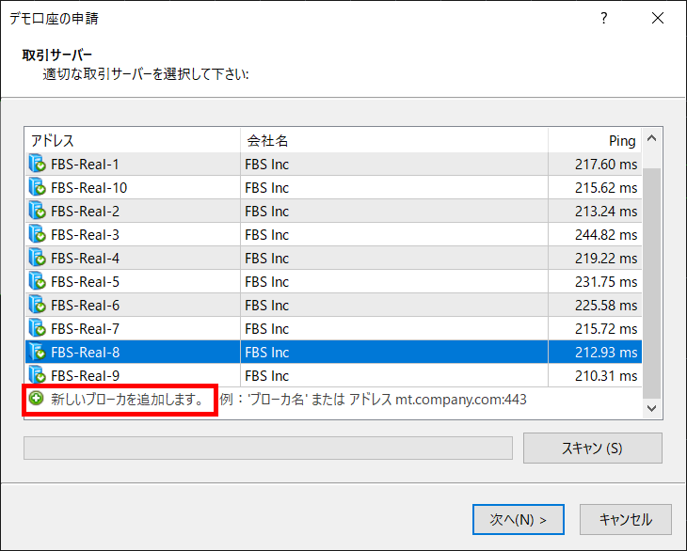Screen dimensions: 687x551
Task: Click the 231.75 ms ping value
Action: click(x=606, y=282)
